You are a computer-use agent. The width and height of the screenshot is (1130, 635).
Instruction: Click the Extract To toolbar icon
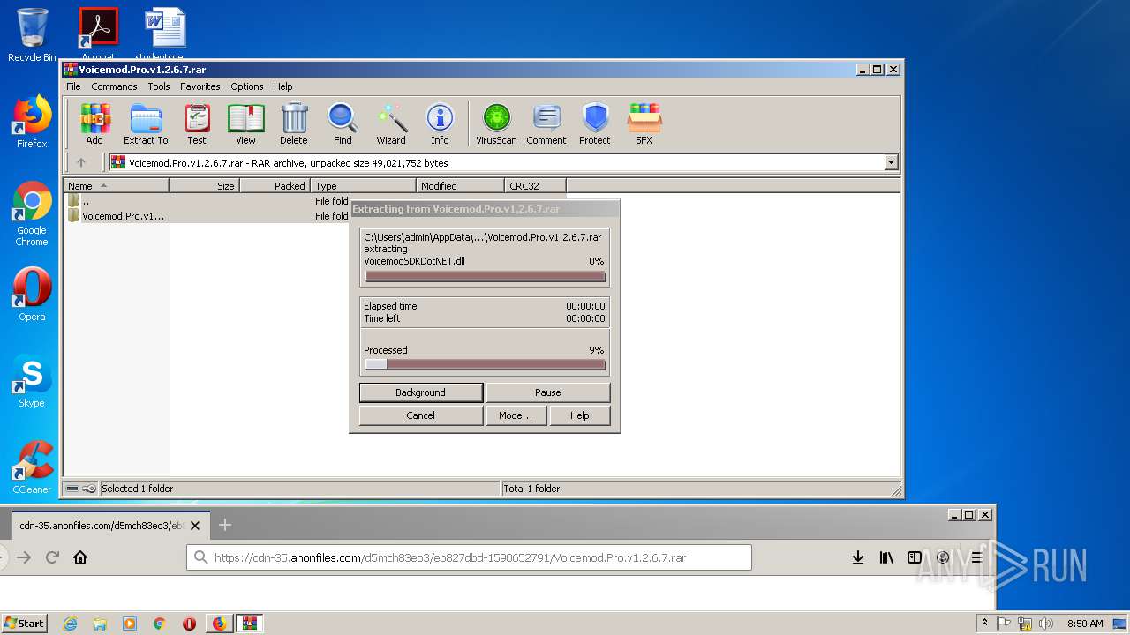click(146, 124)
